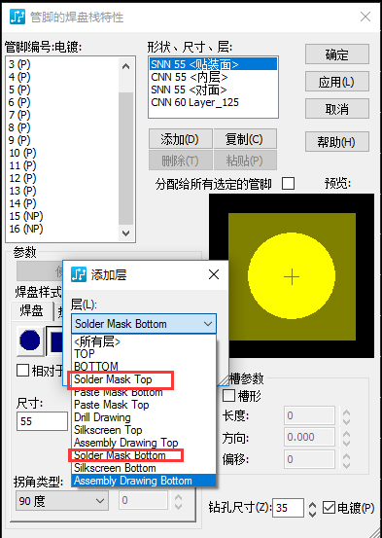The height and width of the screenshot is (538, 382).
Task: Click the 添加(D) button
Action: [181, 139]
